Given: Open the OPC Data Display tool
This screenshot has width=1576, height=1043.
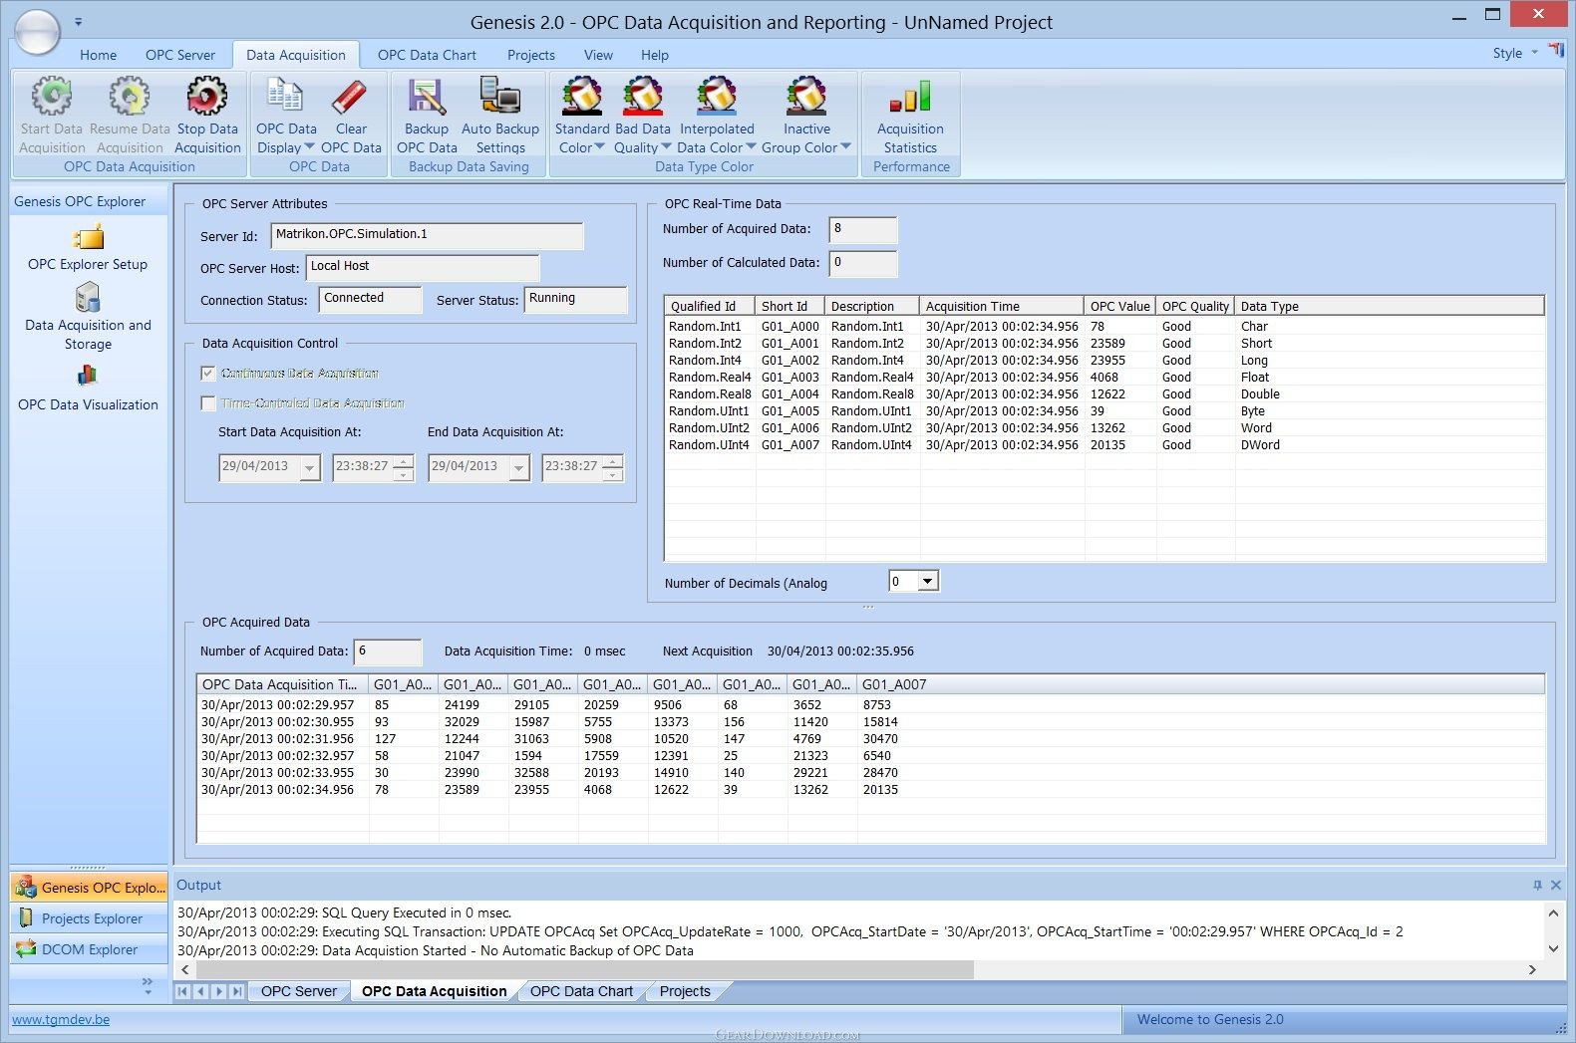Looking at the screenshot, I should (285, 97).
